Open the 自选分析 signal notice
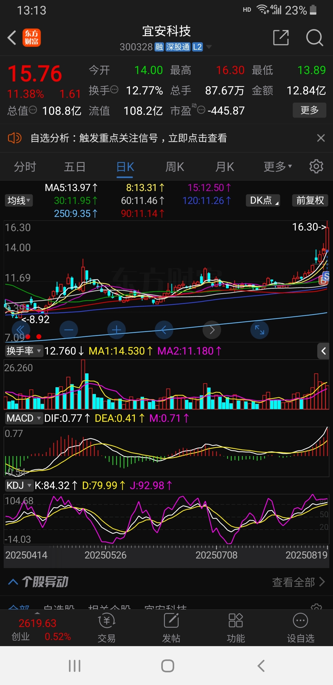333x685 pixels. pyautogui.click(x=129, y=138)
